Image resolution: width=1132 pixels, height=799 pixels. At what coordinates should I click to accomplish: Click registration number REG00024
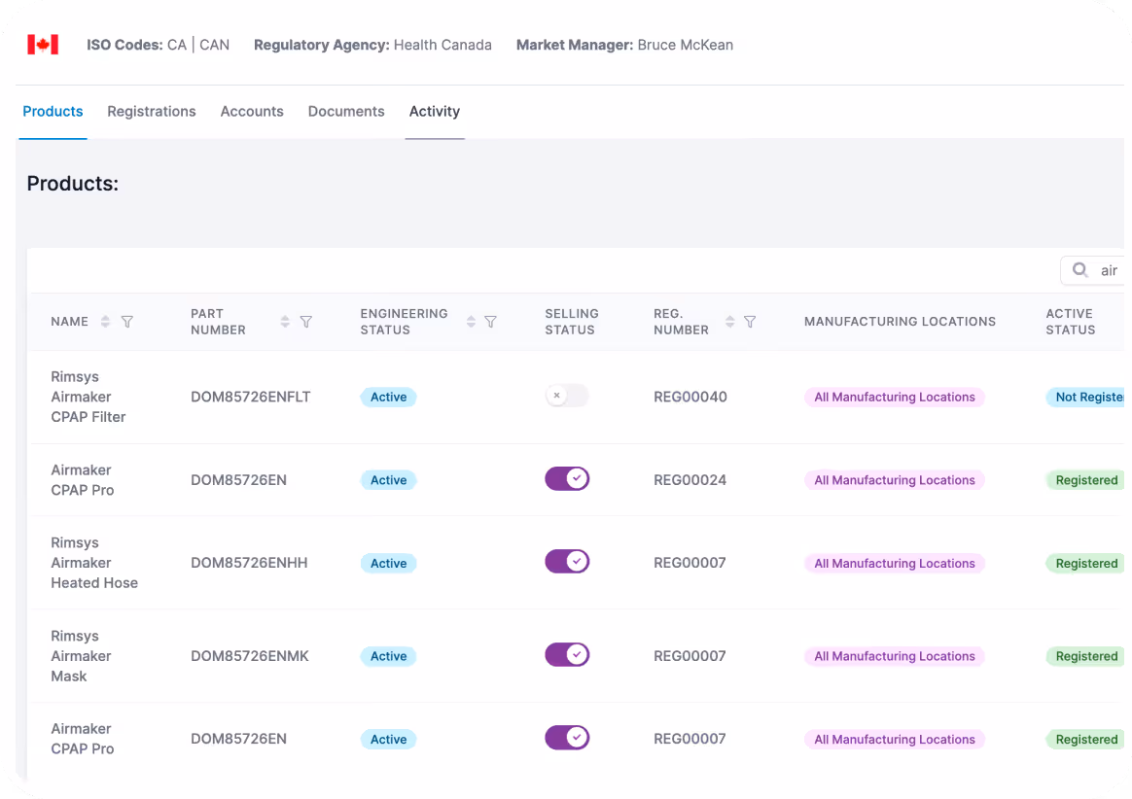click(690, 480)
